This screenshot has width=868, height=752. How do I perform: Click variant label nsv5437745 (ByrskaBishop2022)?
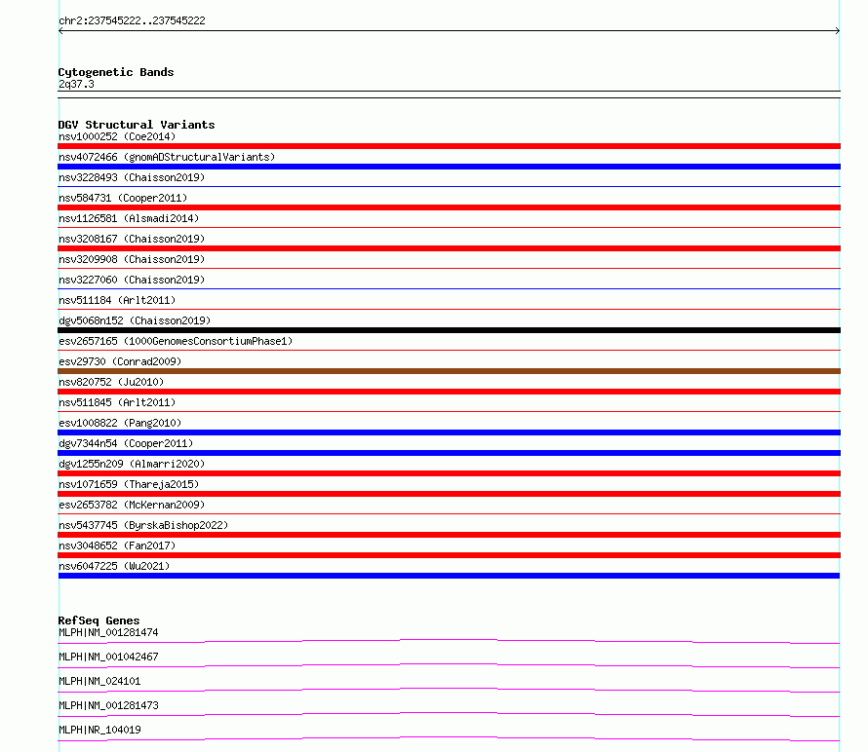click(143, 525)
